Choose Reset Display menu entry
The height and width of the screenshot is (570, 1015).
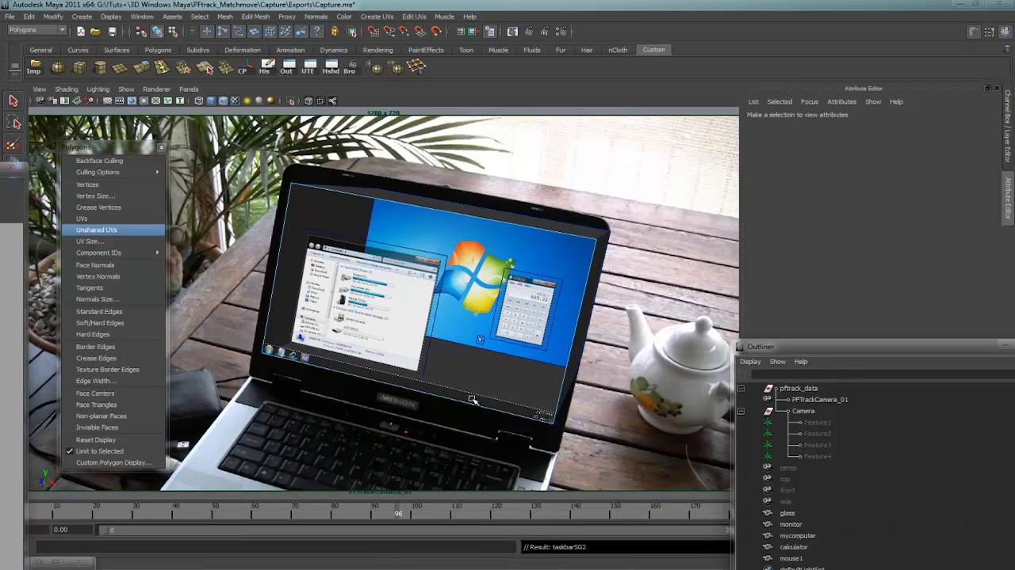pos(113,439)
